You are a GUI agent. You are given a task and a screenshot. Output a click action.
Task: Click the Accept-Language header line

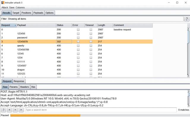tap(52, 105)
